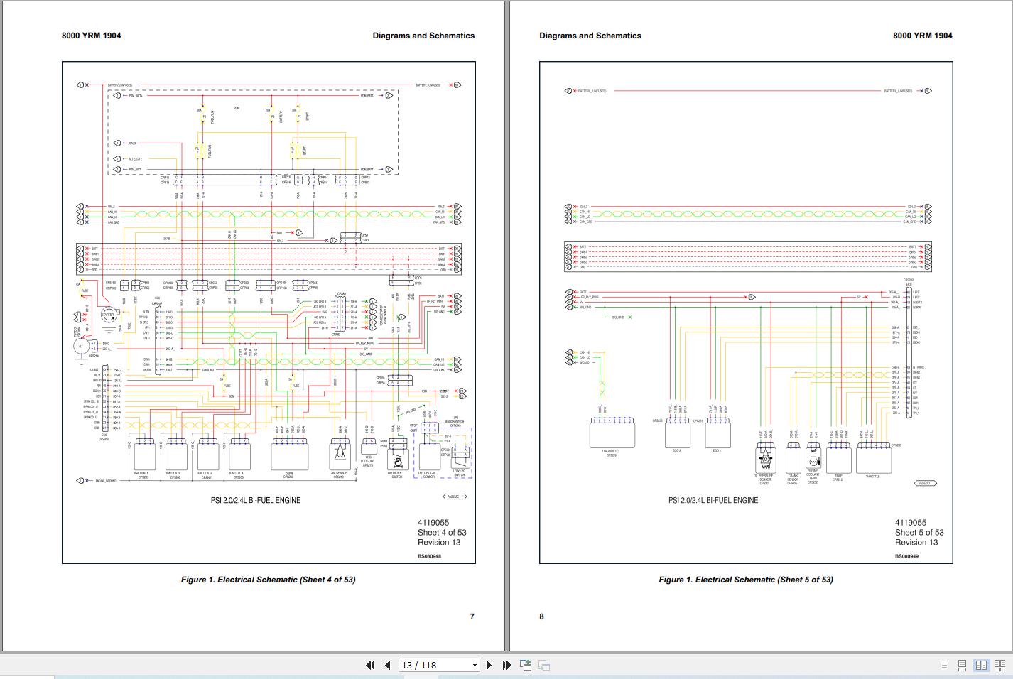The height and width of the screenshot is (679, 1013).
Task: Advance to the next page
Action: click(489, 666)
